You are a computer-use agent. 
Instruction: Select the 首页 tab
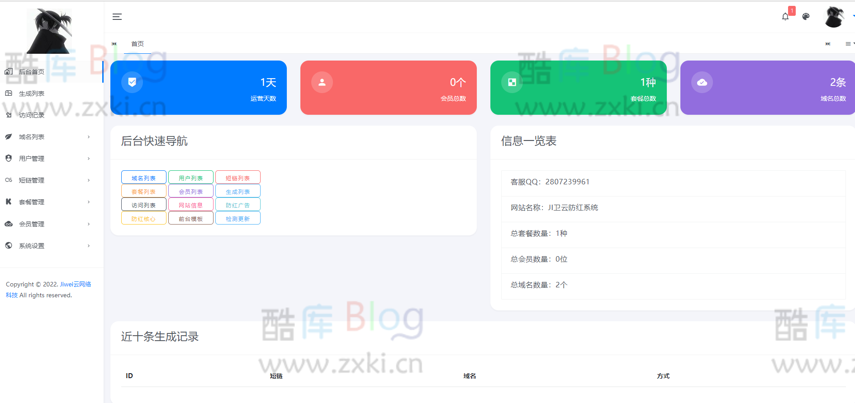(x=138, y=44)
